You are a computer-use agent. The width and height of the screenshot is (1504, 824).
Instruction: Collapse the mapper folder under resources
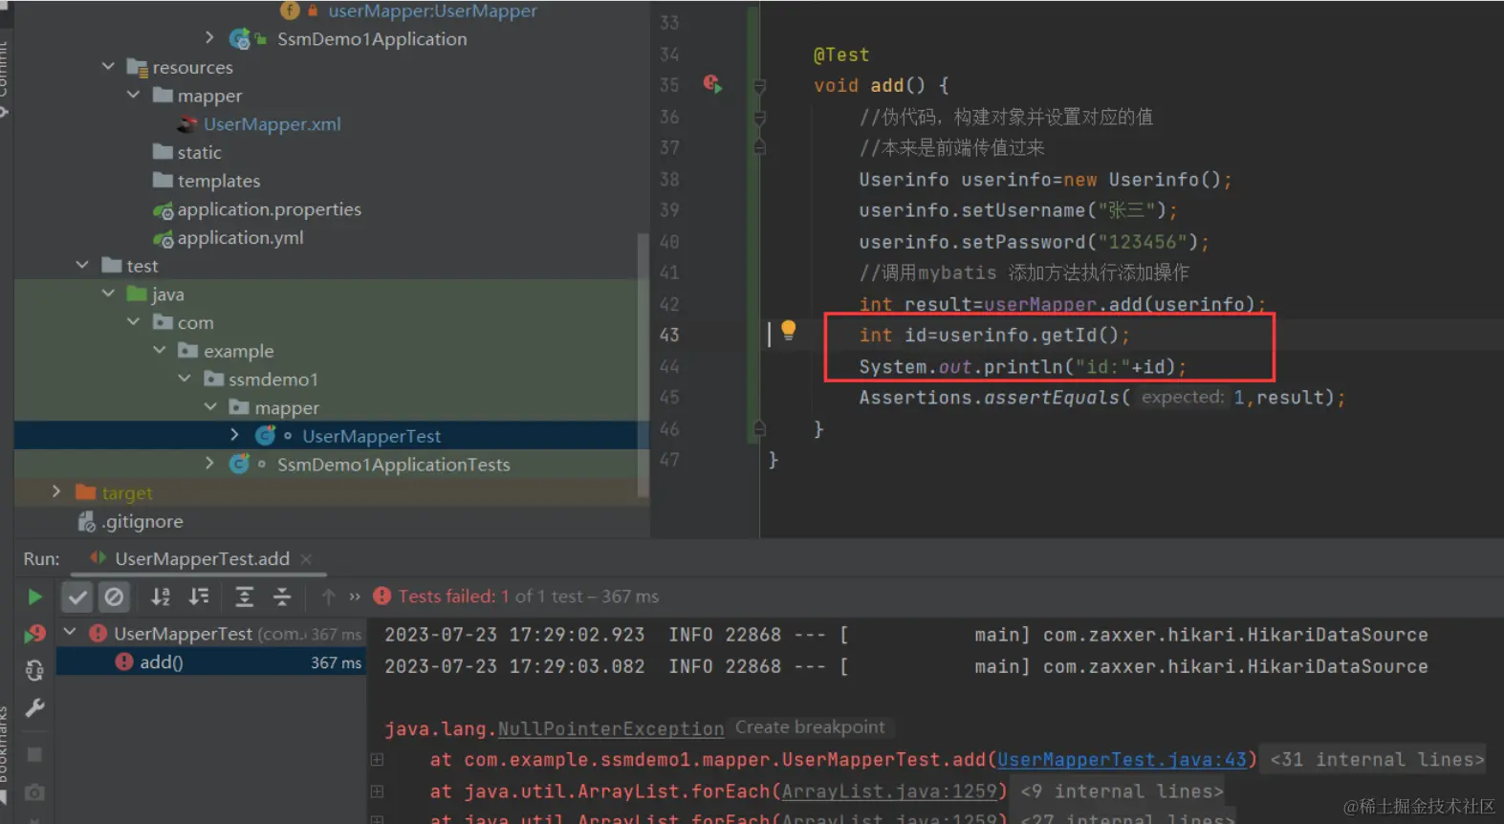[x=134, y=96]
